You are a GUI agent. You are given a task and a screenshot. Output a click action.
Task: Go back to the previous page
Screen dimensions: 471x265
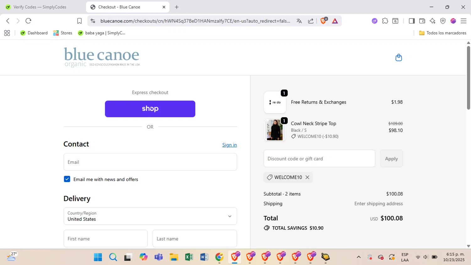click(8, 21)
